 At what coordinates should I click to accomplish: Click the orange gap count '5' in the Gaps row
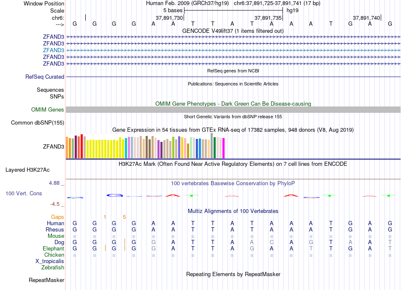click(x=124, y=217)
